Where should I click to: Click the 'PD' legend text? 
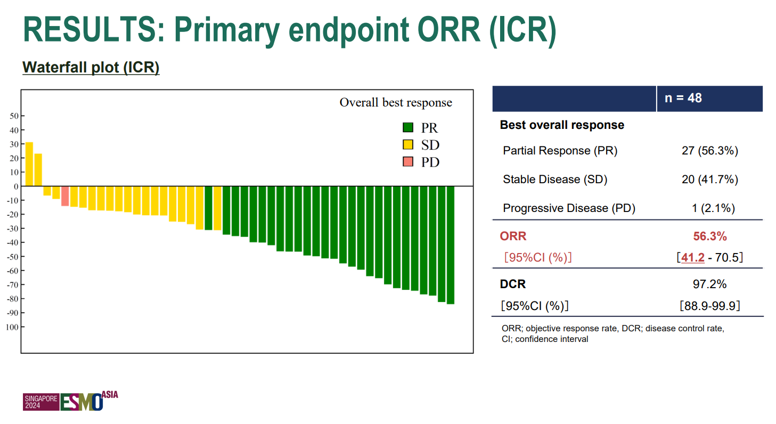click(430, 162)
